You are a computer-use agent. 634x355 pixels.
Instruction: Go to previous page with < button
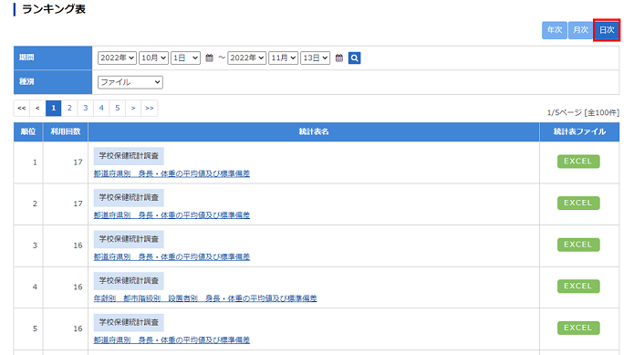point(37,108)
